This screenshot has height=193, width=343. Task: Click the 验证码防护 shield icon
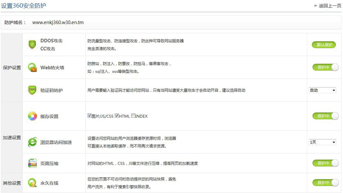32,90
